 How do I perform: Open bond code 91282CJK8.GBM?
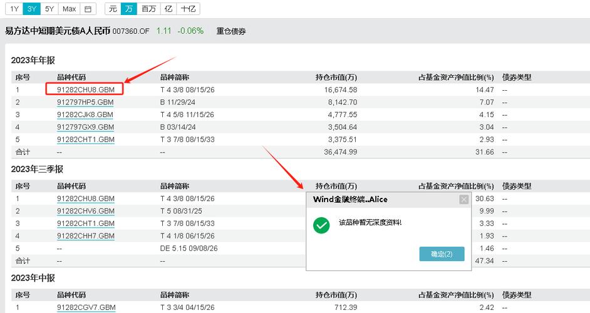coord(85,115)
